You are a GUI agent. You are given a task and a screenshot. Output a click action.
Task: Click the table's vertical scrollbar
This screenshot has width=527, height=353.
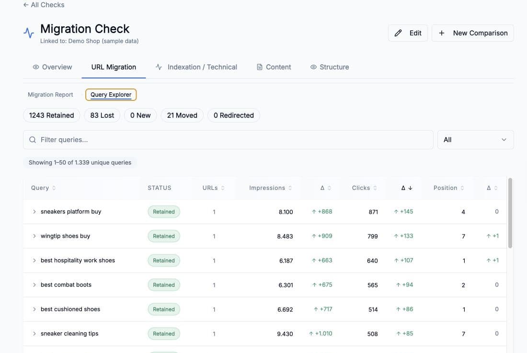point(510,213)
